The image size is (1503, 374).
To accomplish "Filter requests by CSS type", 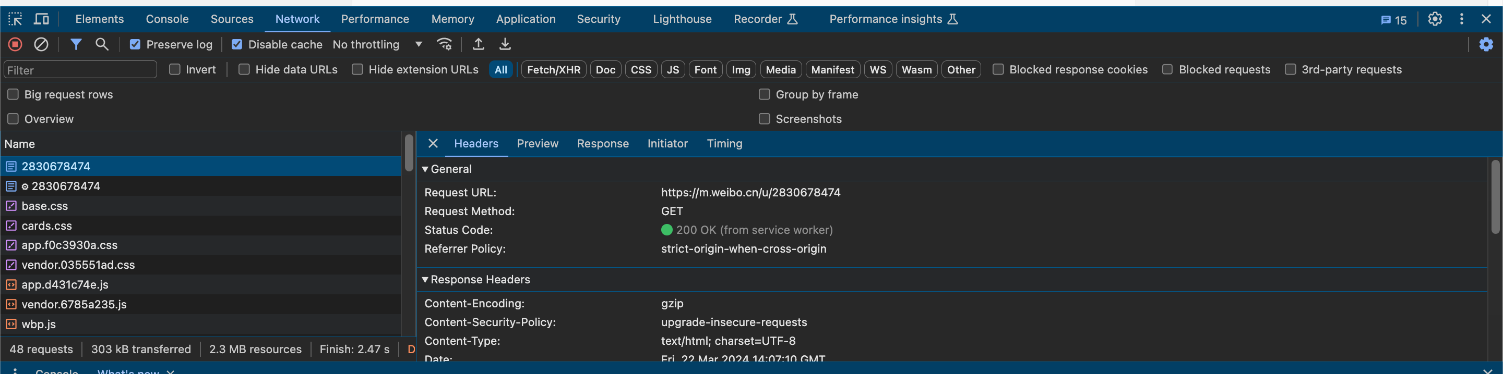I will (x=641, y=70).
